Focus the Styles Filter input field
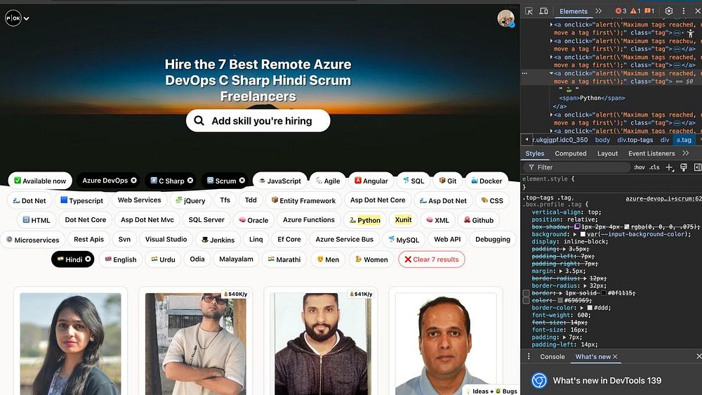Image resolution: width=702 pixels, height=395 pixels. [x=576, y=167]
